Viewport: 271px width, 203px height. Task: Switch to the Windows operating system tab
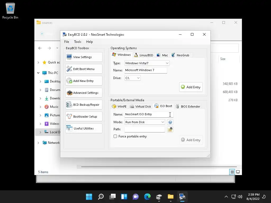121,55
